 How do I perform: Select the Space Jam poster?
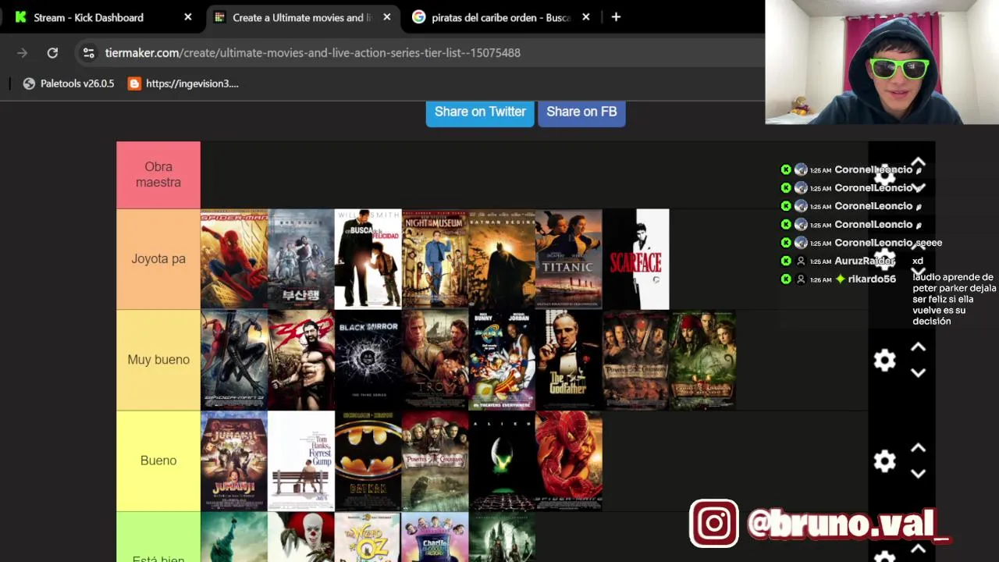502,360
